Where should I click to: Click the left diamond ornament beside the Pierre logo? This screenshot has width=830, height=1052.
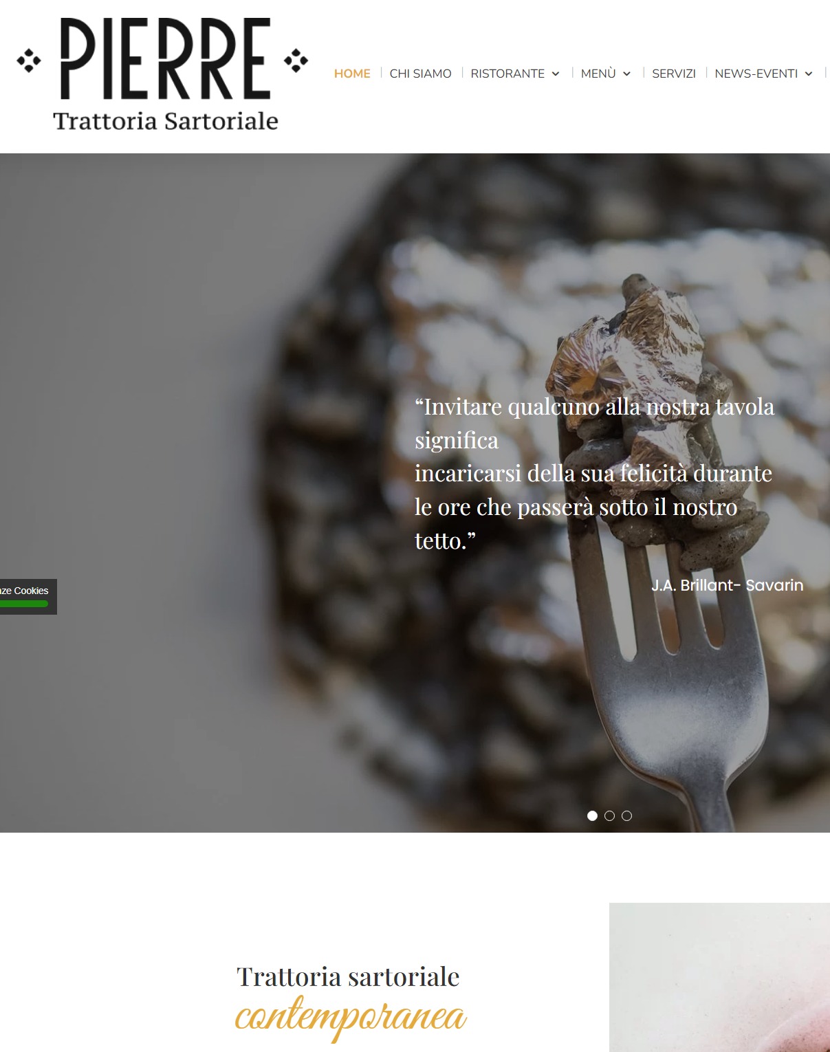tap(29, 61)
